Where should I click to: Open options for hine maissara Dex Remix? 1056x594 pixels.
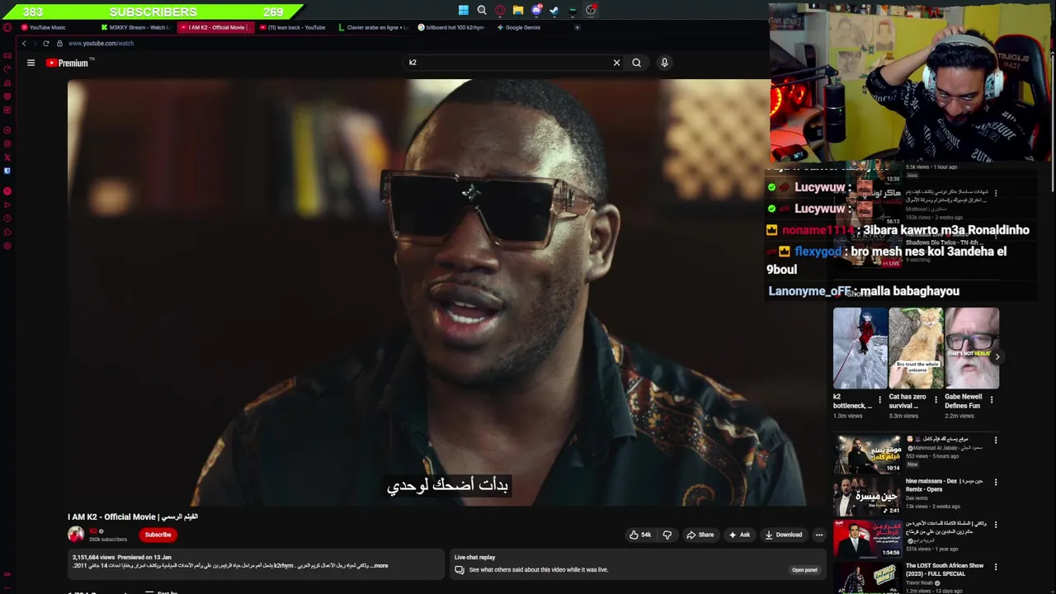point(996,482)
